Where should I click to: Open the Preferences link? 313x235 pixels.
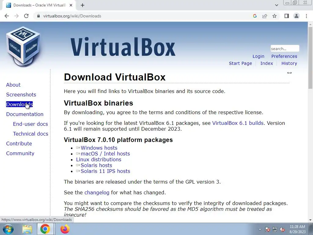pos(284,56)
